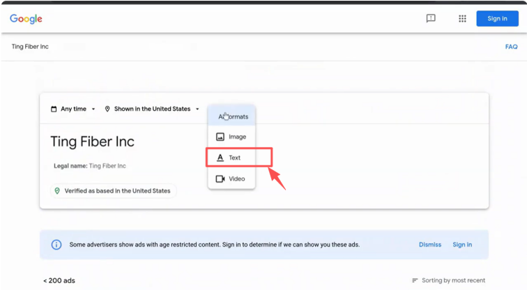Open the send feedback icon
Viewport: 527px width, 290px height.
431,18
